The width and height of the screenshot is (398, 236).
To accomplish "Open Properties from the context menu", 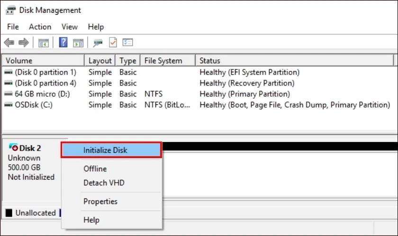I will 100,202.
